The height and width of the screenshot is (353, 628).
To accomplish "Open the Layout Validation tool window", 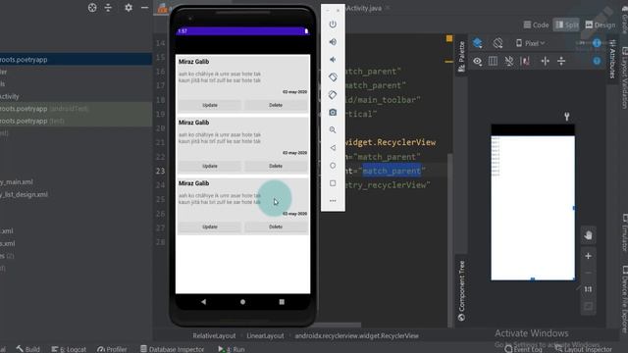I will [x=624, y=77].
